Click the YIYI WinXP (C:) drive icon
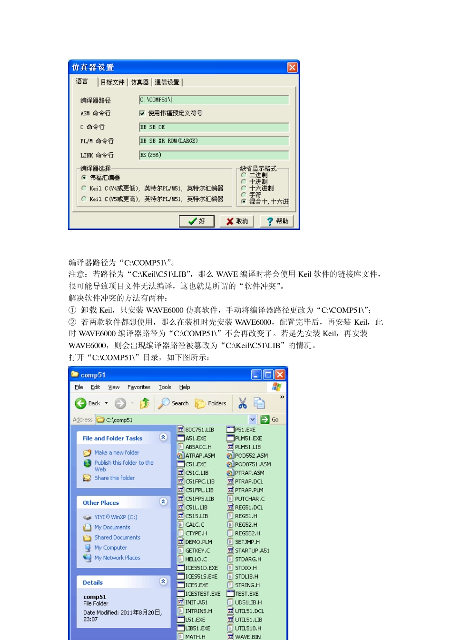 (x=87, y=517)
